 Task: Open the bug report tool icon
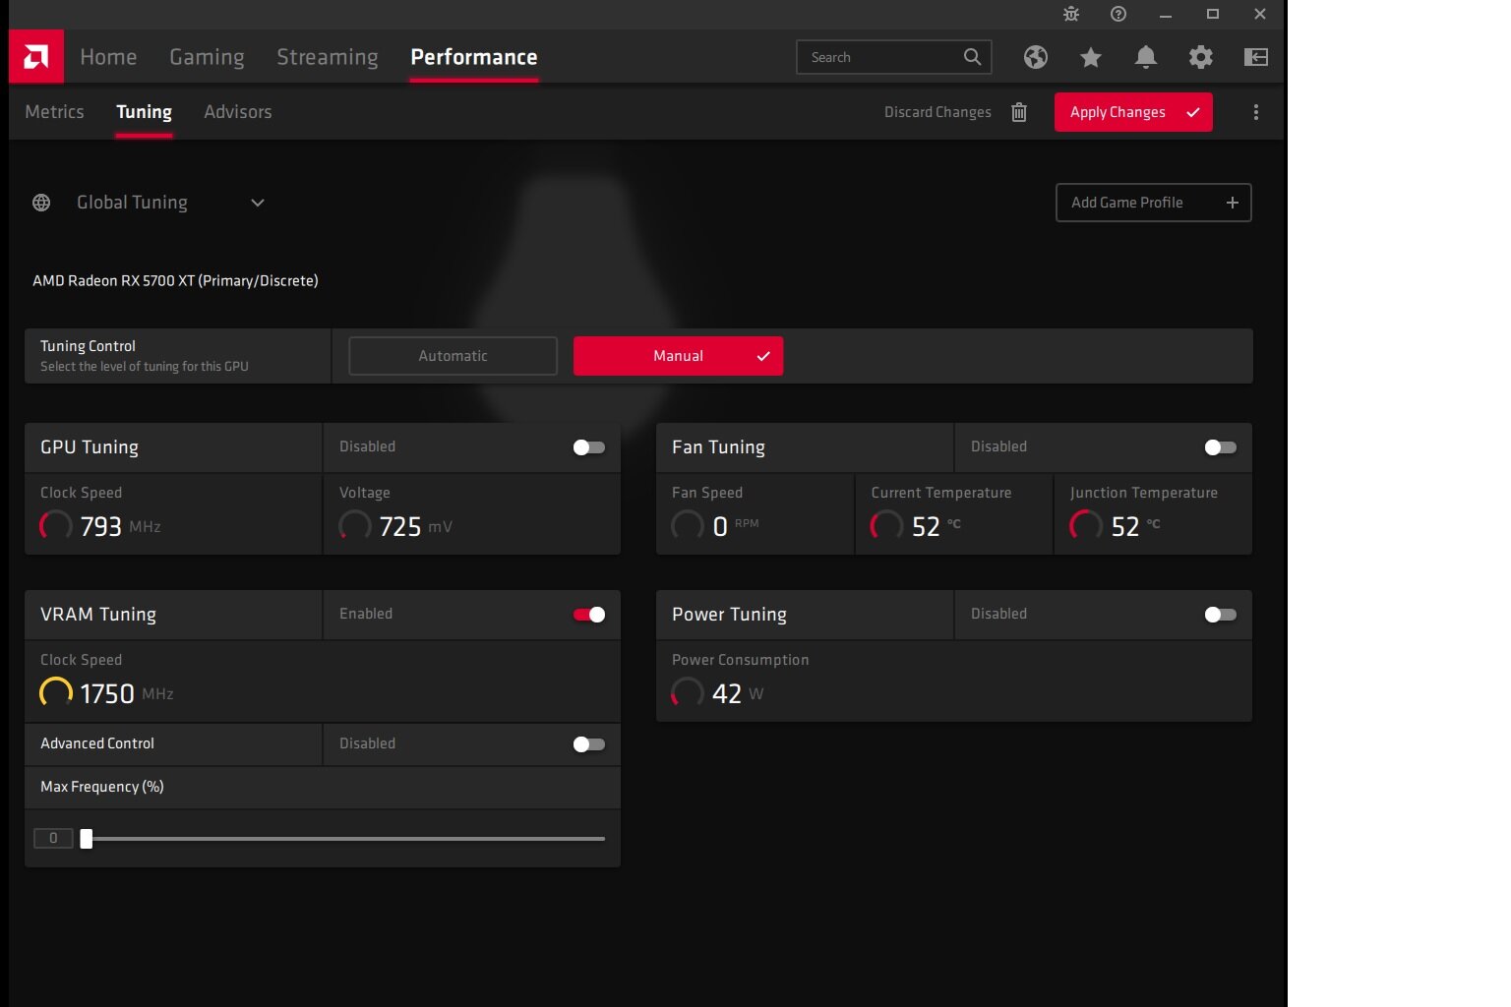pos(1071,14)
